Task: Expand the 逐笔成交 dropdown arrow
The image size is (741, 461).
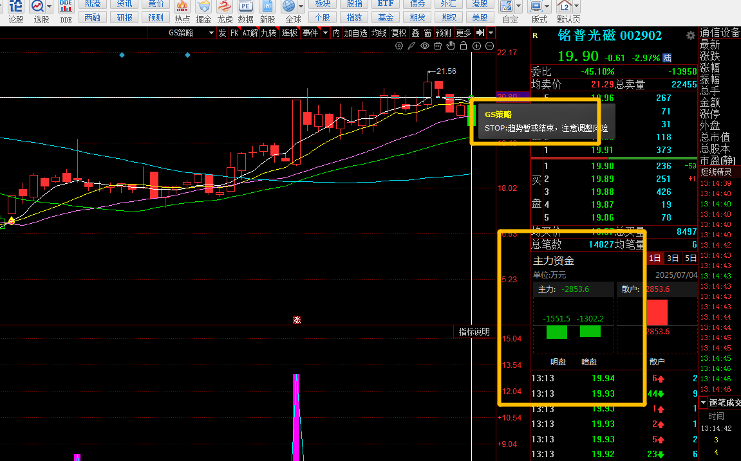Action: [703, 402]
